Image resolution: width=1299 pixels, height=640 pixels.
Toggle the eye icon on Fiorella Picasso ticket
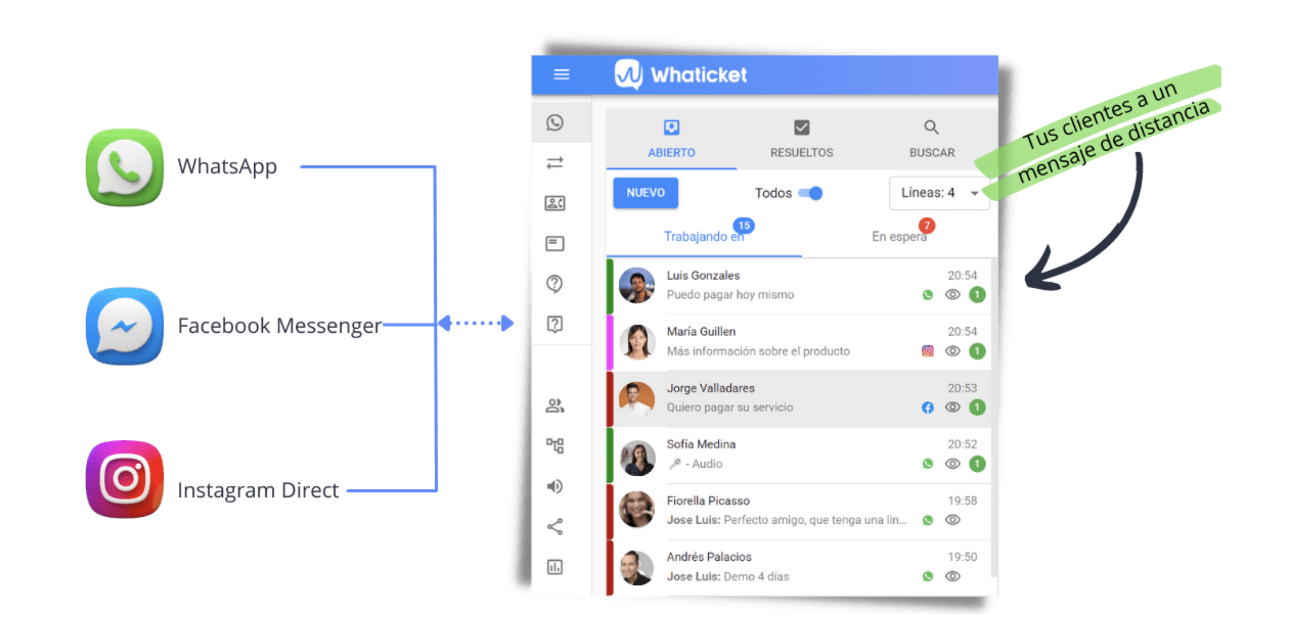tap(952, 520)
